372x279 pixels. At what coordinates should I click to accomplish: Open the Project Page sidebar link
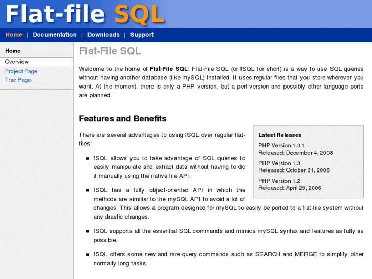pyautogui.click(x=21, y=71)
